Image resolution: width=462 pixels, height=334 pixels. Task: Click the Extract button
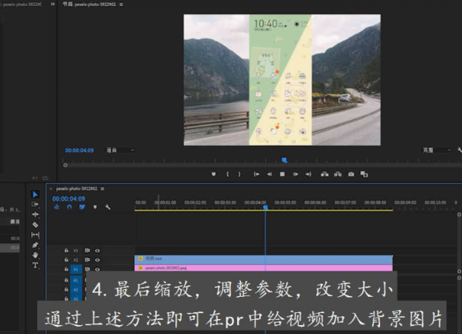[x=338, y=174]
